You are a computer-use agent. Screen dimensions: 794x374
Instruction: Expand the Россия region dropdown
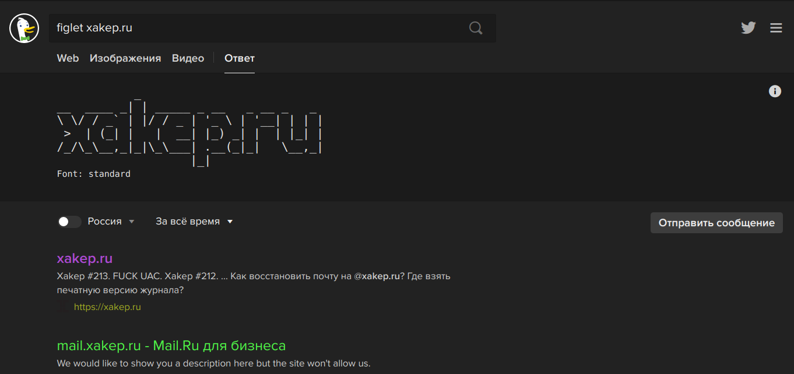click(111, 222)
